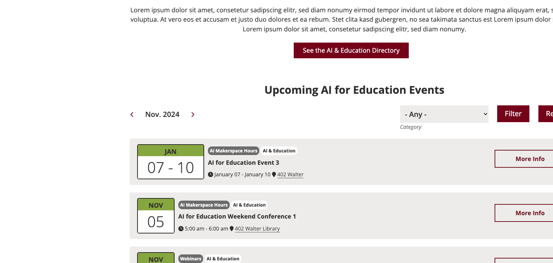The width and height of the screenshot is (553, 263).
Task: Go to next month with right chevron
Action: point(193,115)
